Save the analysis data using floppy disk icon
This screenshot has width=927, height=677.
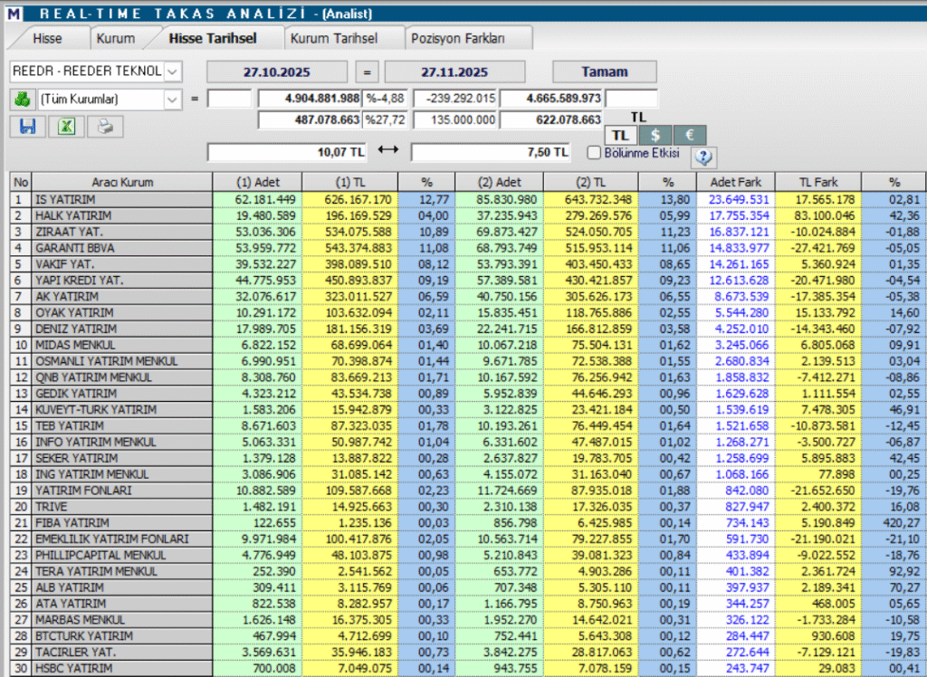(26, 126)
